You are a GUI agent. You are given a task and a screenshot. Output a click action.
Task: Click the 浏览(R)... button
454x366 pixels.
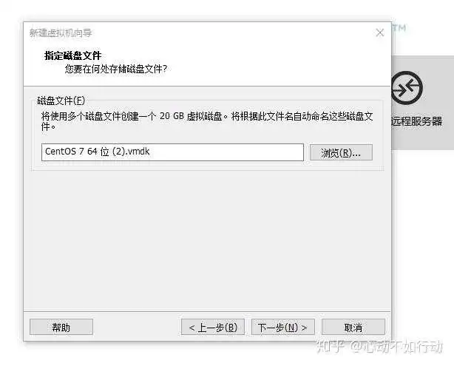tap(341, 152)
